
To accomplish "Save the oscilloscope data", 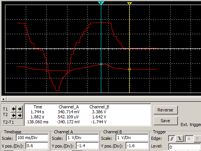I will pos(166,121).
